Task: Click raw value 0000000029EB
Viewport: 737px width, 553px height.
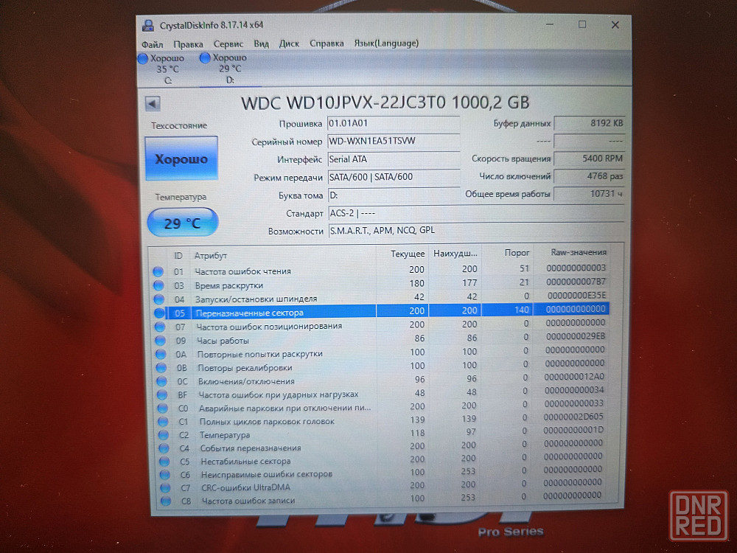Action: point(576,336)
